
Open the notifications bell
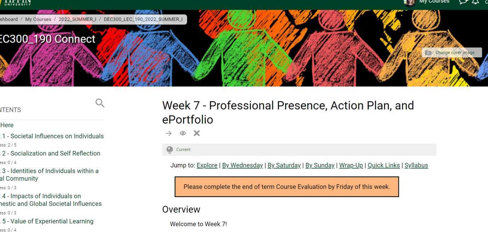pyautogui.click(x=475, y=2)
